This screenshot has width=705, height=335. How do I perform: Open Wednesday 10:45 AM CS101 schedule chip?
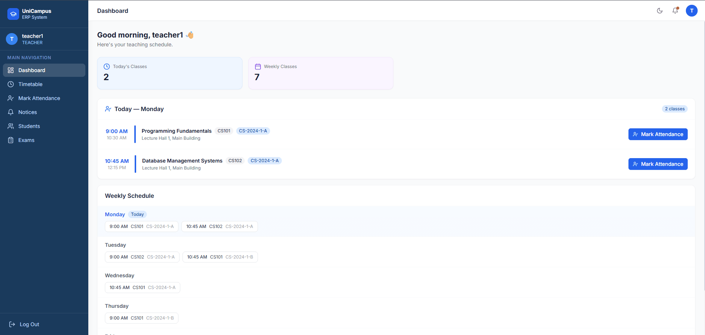[x=142, y=288]
